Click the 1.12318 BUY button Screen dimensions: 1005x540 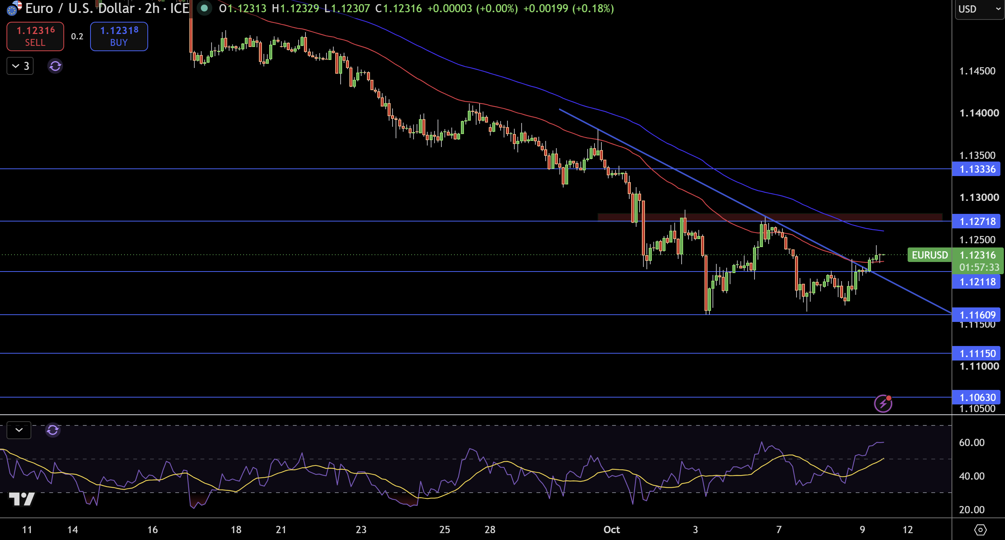(119, 36)
